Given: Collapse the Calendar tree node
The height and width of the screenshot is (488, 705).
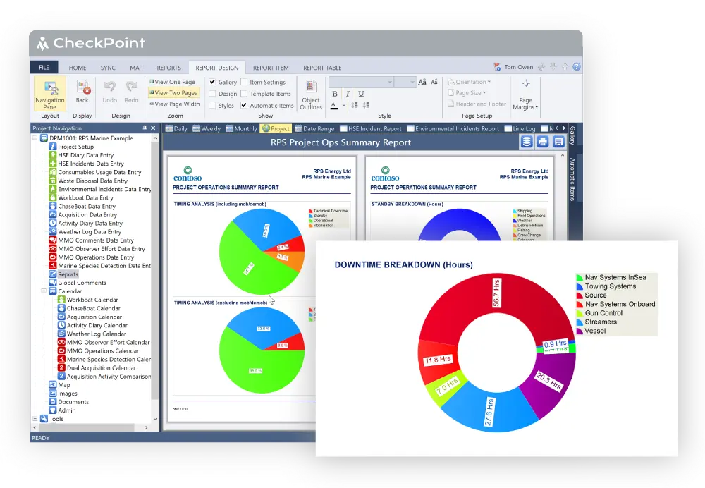Looking at the screenshot, I should [x=44, y=291].
